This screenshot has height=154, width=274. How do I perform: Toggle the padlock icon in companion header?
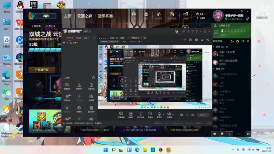190,40
